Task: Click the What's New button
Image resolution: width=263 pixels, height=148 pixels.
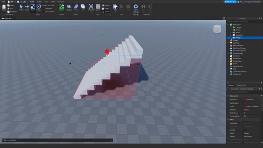Action: click(231, 2)
